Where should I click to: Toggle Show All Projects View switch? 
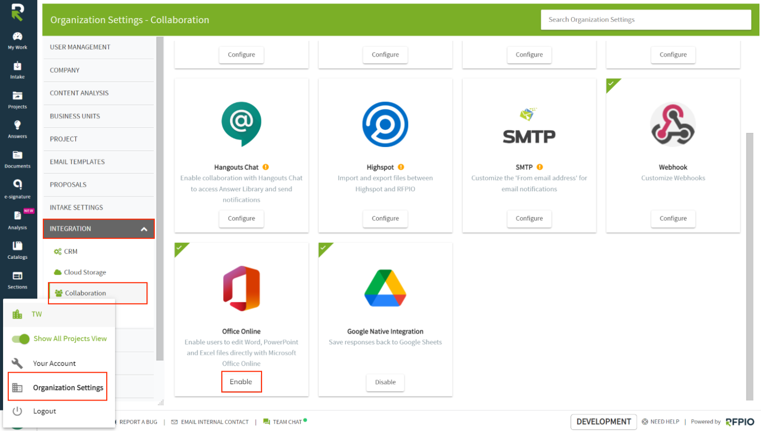pyautogui.click(x=21, y=339)
